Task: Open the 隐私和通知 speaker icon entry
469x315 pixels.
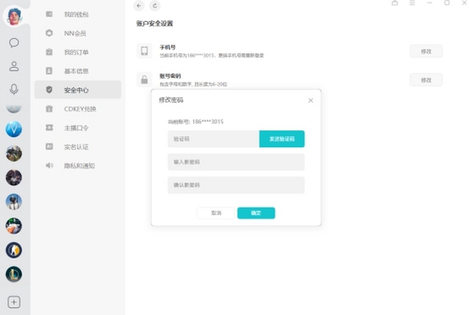Action: (x=49, y=166)
